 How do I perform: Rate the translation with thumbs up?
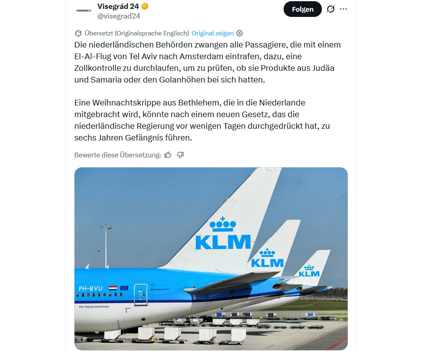coord(168,155)
